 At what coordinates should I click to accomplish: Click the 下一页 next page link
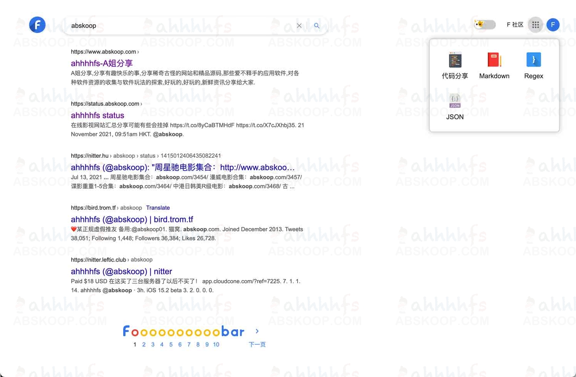(257, 345)
